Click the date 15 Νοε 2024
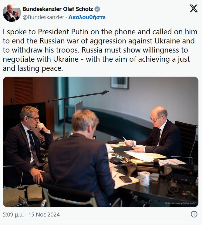Viewport: 202px width, 225px height. click(44, 215)
